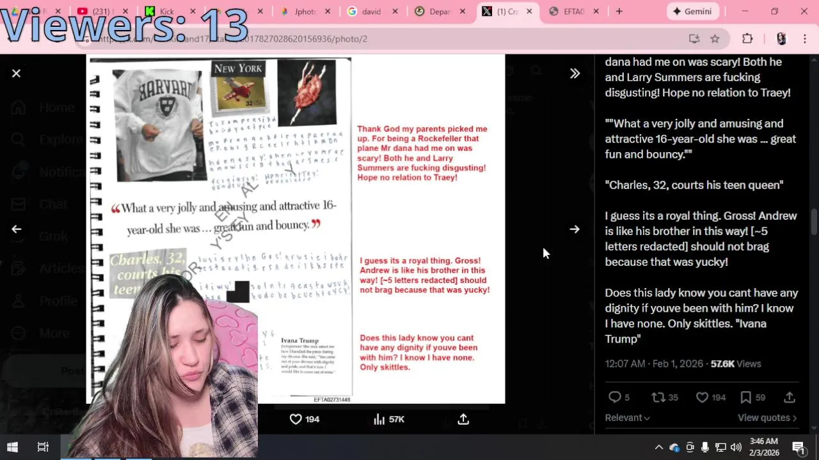Image resolution: width=819 pixels, height=460 pixels.
Task: Click the document page image in viewer
Action: coord(296,230)
